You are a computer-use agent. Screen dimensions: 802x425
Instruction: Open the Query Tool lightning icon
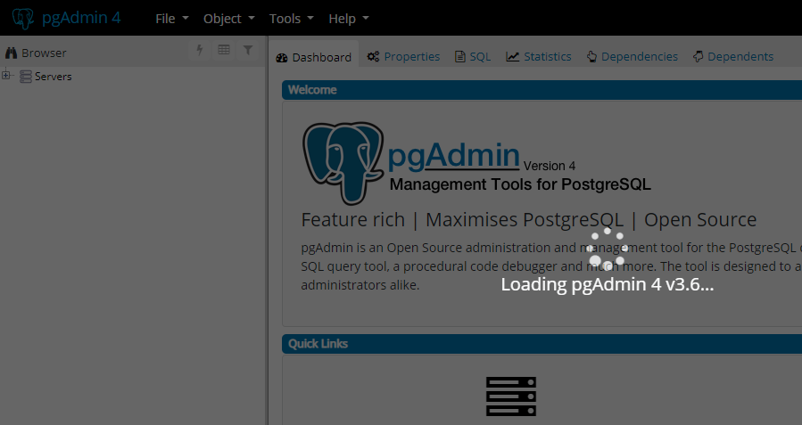click(x=200, y=51)
